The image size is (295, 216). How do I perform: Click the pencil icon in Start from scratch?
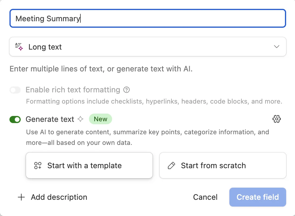(171, 166)
